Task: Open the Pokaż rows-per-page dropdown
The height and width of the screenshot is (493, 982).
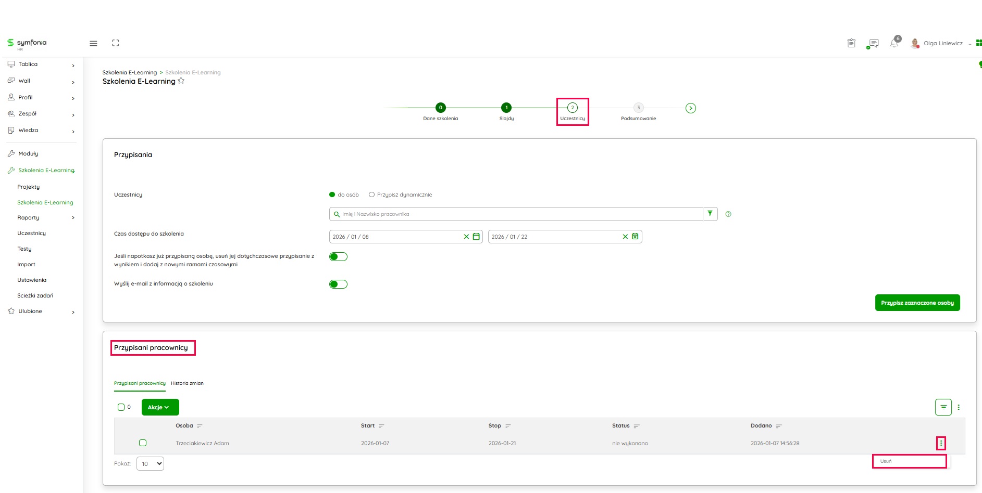Action: coord(150,464)
